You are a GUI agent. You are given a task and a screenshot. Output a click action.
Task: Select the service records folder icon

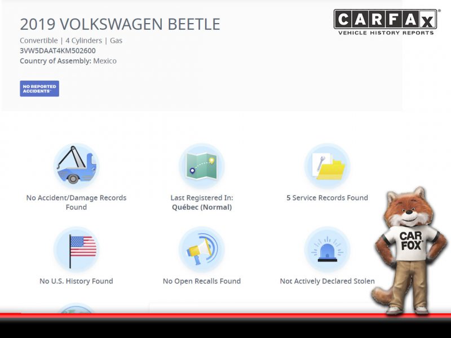(327, 166)
